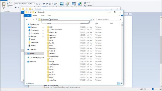Image resolution: width=162 pixels, height=91 pixels.
Task: Open the address bar history dropdown
Action: click(x=91, y=19)
